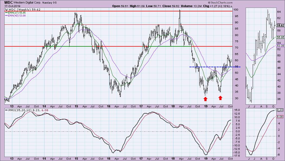
Task: Click the 100 label on the main price axis
Action: coord(236,9)
